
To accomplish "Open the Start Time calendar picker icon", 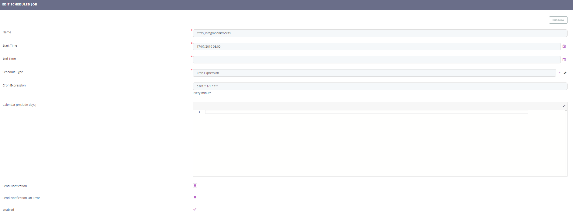I will tap(564, 46).
